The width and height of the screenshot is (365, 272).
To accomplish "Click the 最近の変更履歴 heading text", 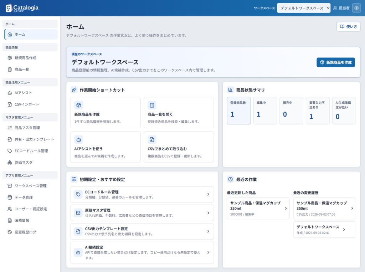I will pos(305,193).
